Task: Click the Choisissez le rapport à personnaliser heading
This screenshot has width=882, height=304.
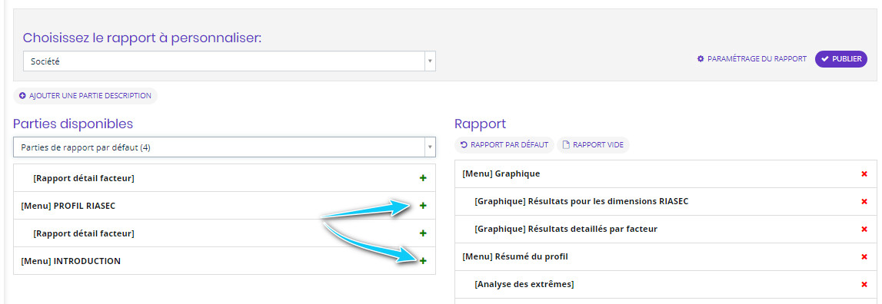Action: pos(142,38)
